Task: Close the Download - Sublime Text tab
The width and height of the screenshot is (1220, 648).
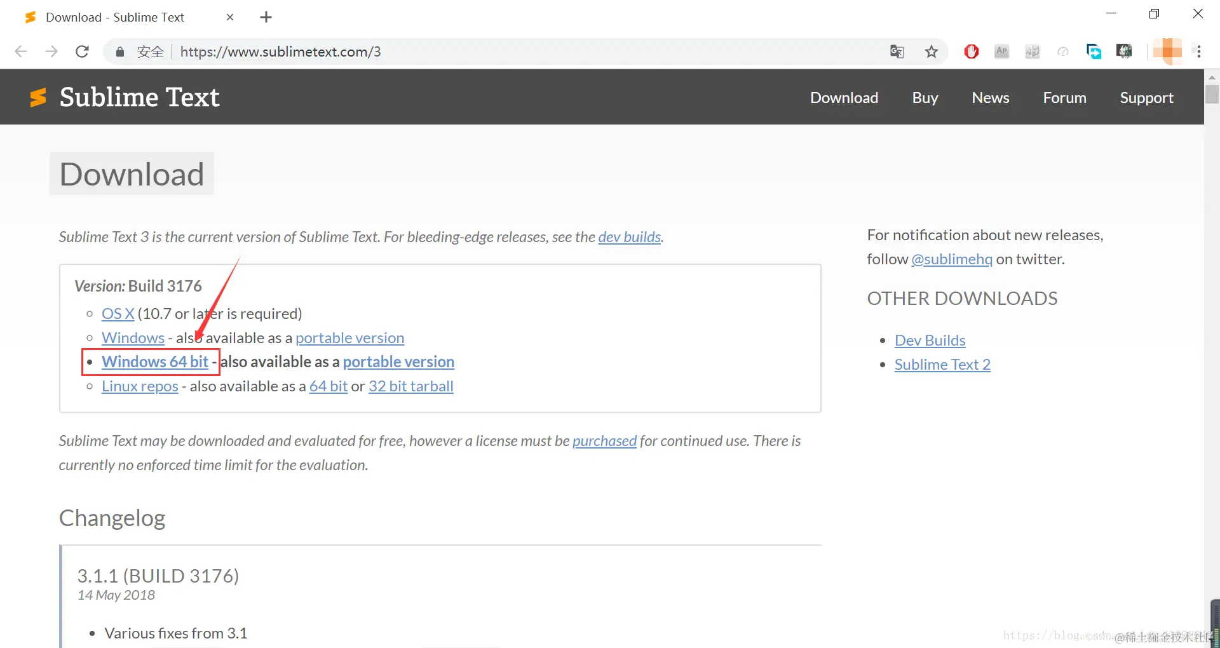Action: click(230, 17)
